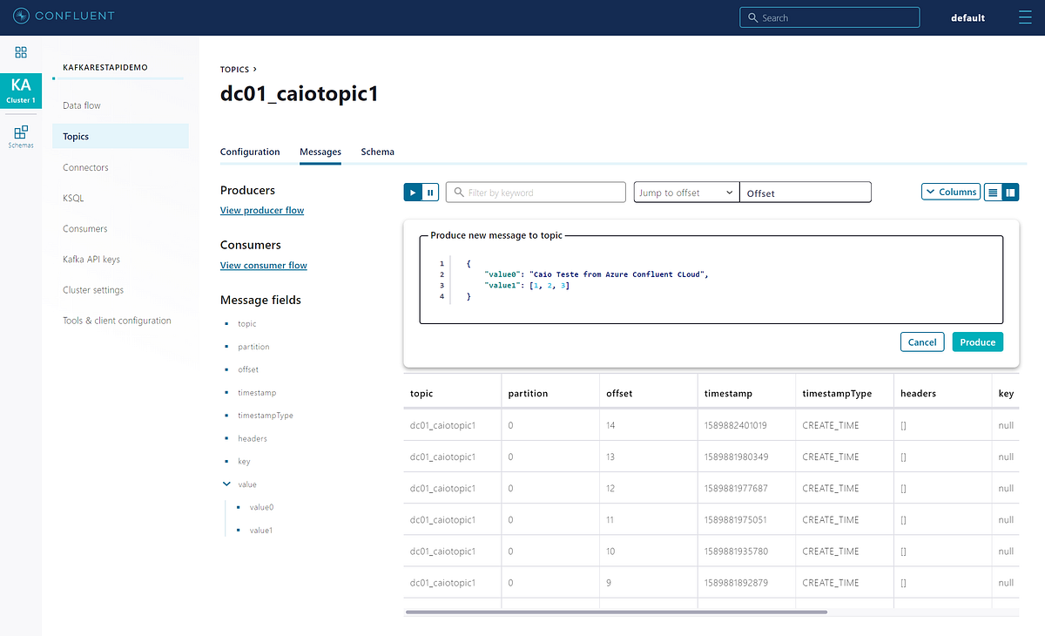Switch to the Configuration tab

250,152
